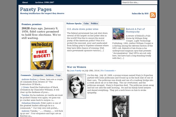The width and height of the screenshot is (176, 117).
Task: Click the Subscribe by RSS link
Action: click(x=140, y=13)
